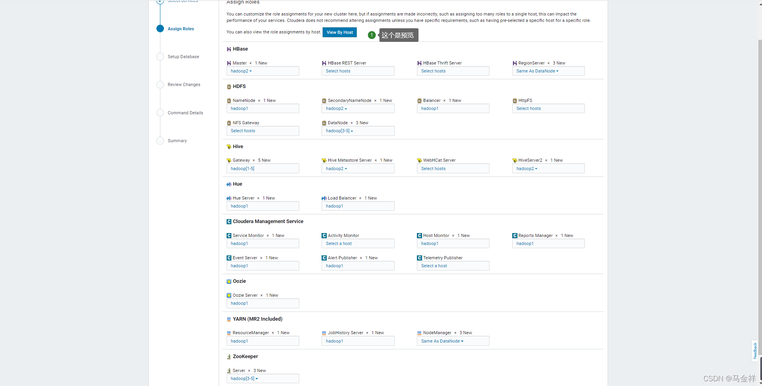Screen dimensions: 762x386
Task: Click the Alert Publisher hadoop1 host field
Action: (358, 266)
